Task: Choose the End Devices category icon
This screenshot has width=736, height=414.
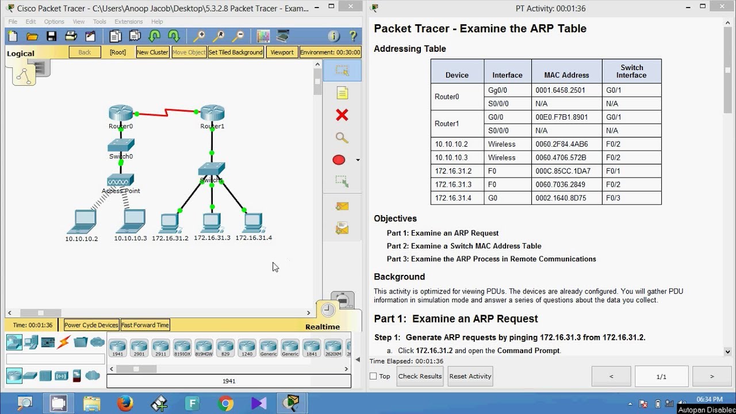Action: tap(31, 343)
